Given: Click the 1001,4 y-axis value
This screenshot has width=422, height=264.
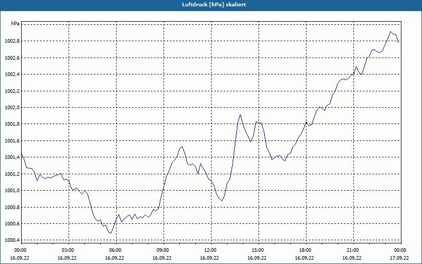Looking at the screenshot, I should coord(12,157).
